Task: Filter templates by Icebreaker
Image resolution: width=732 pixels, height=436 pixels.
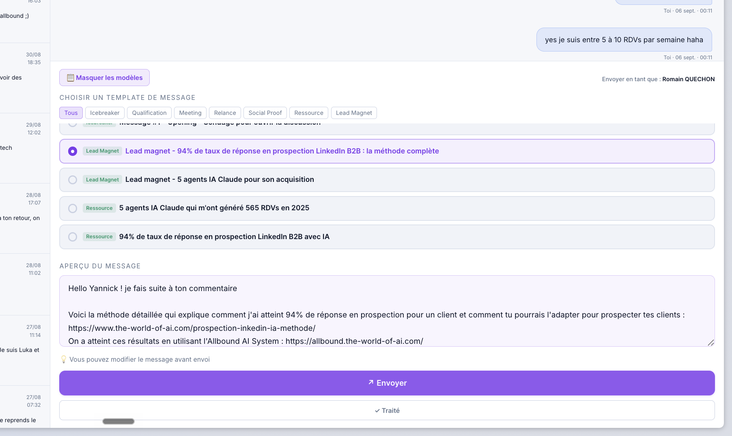Action: coord(105,113)
